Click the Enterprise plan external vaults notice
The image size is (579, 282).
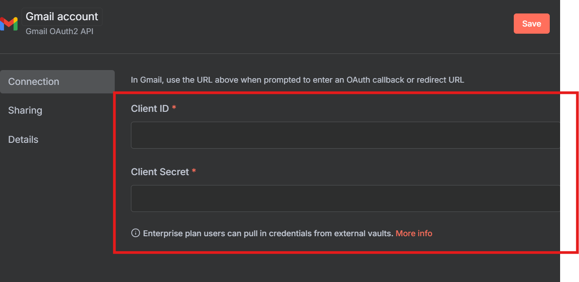tap(268, 234)
